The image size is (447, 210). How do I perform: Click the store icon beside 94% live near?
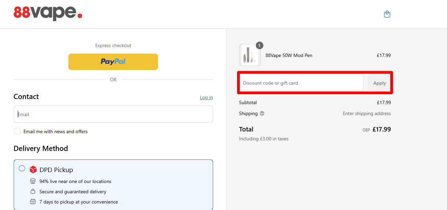[x=33, y=181]
